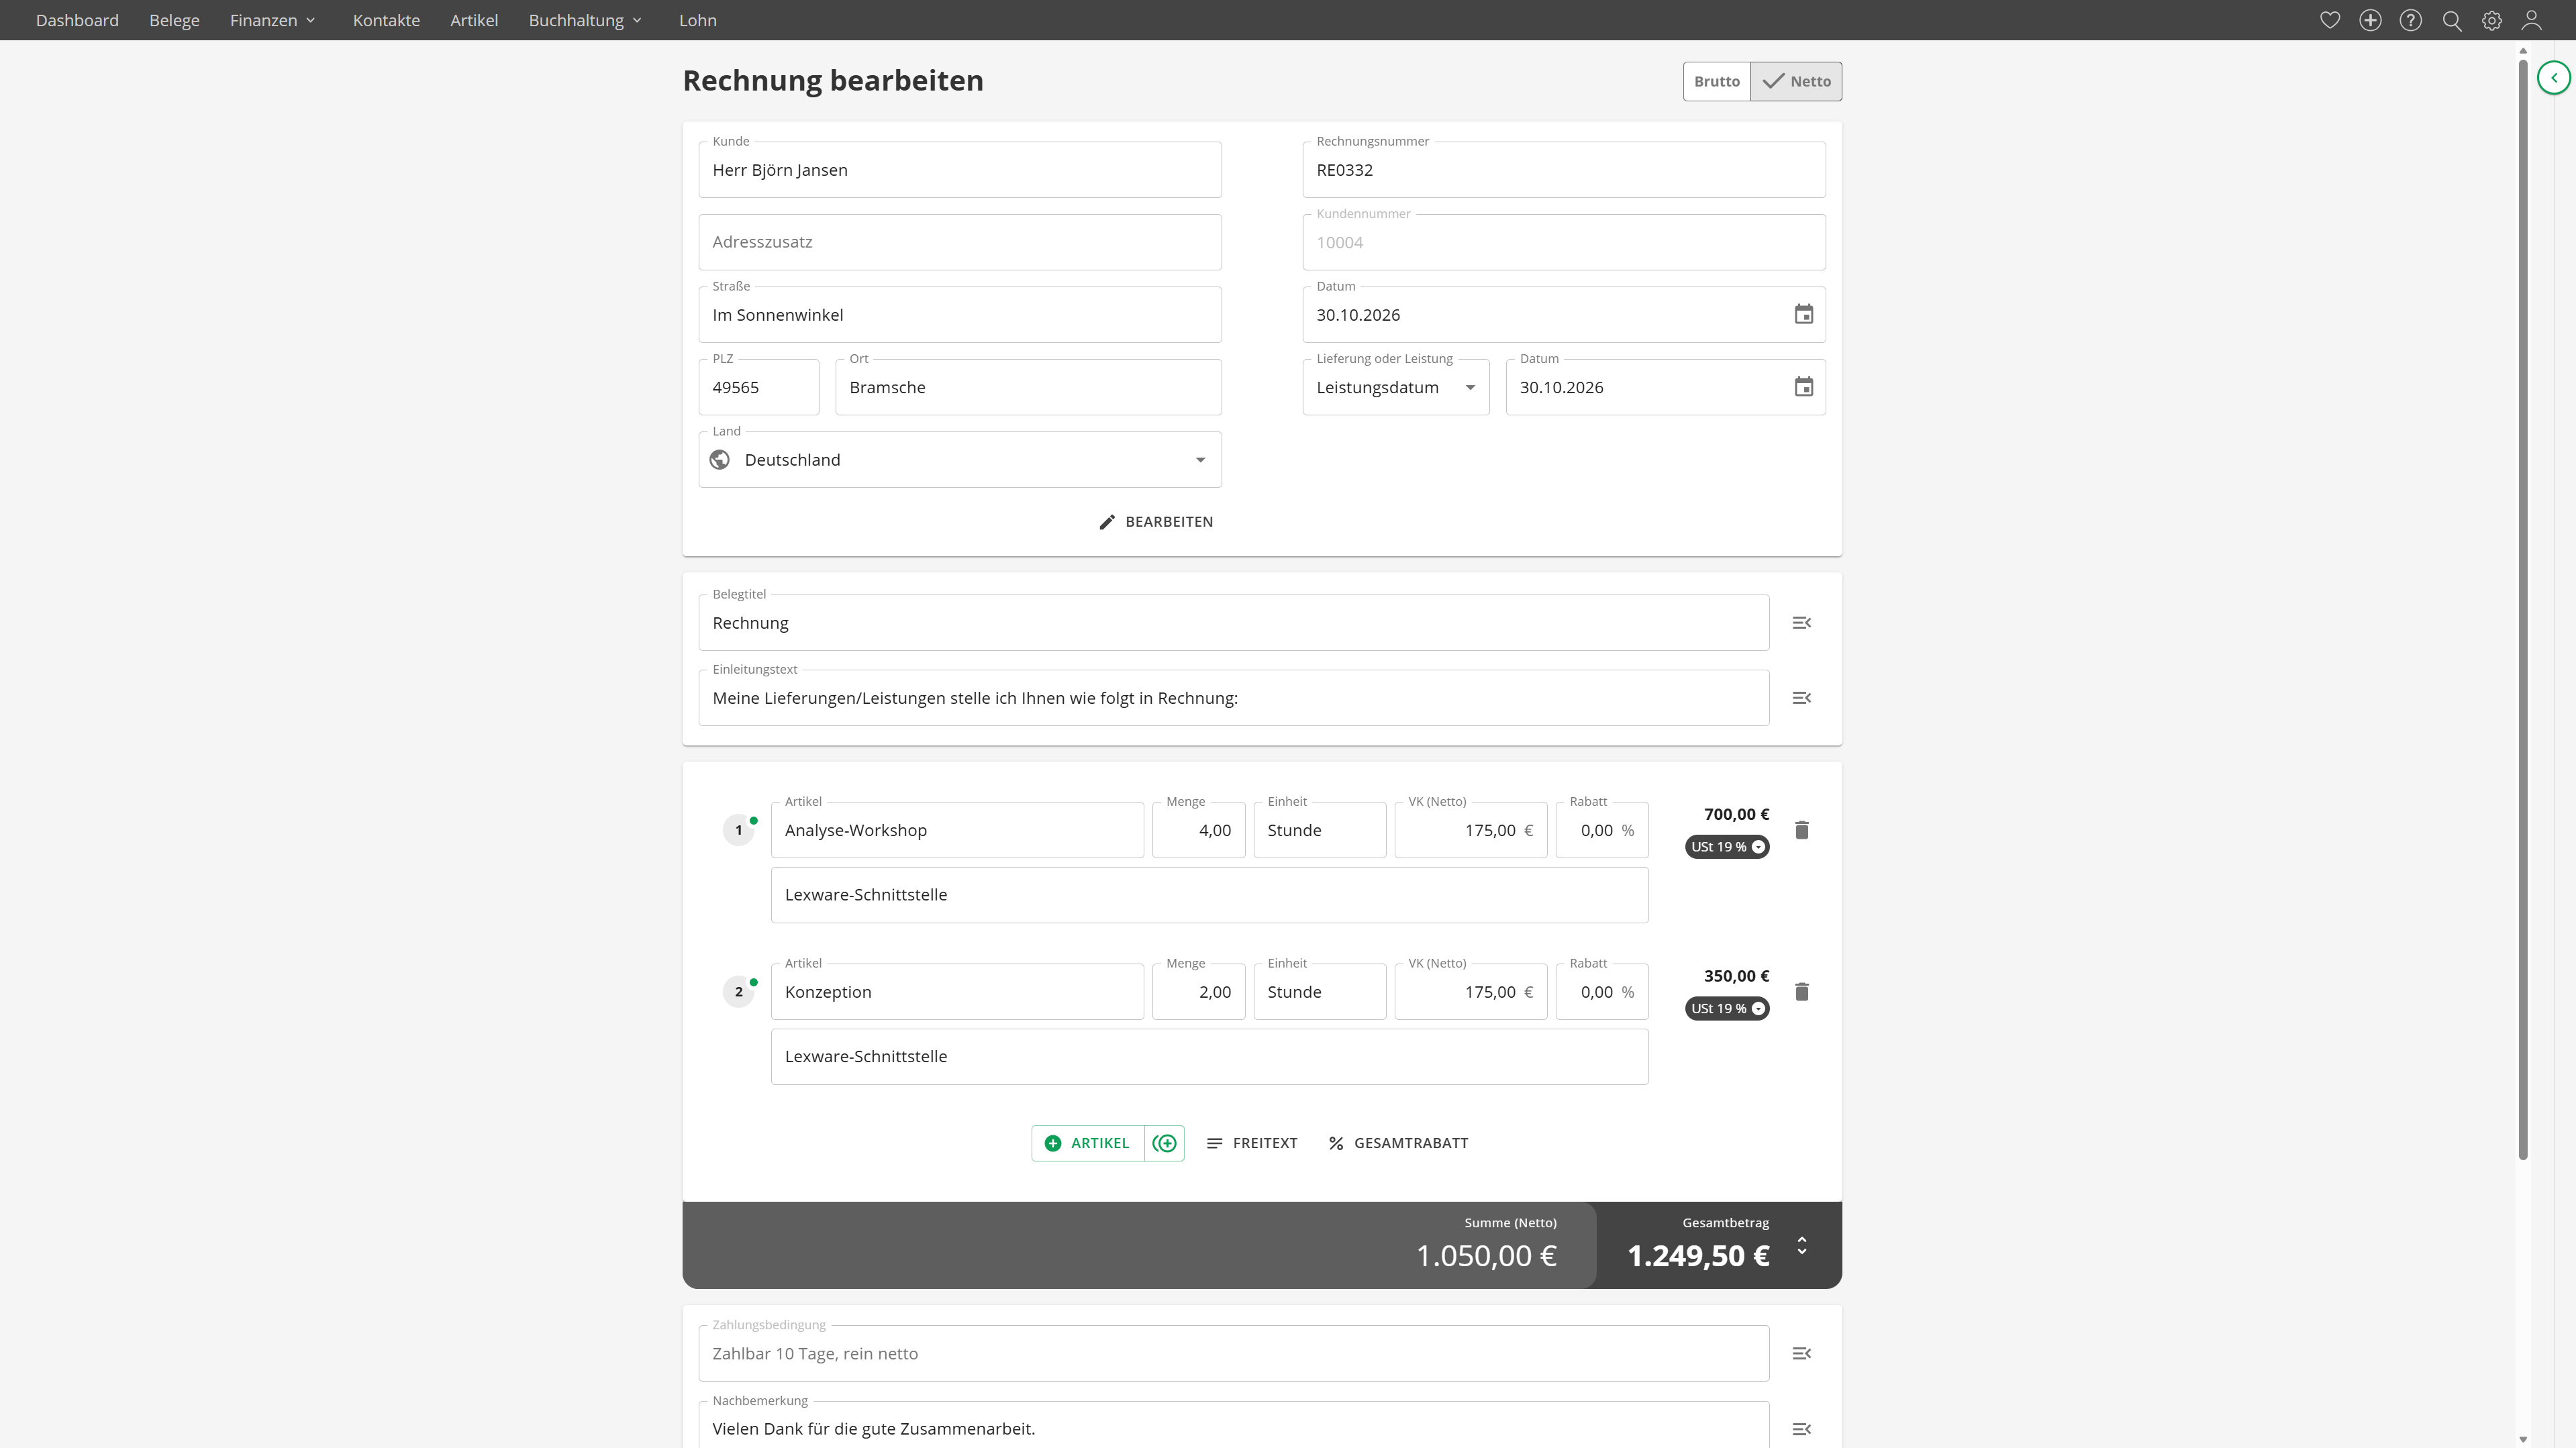Open Kontakte in navigation bar
This screenshot has height=1448, width=2576.
(x=386, y=20)
